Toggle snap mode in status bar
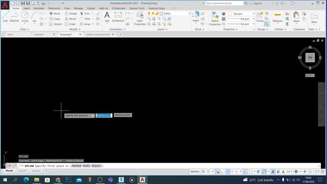 208,172
